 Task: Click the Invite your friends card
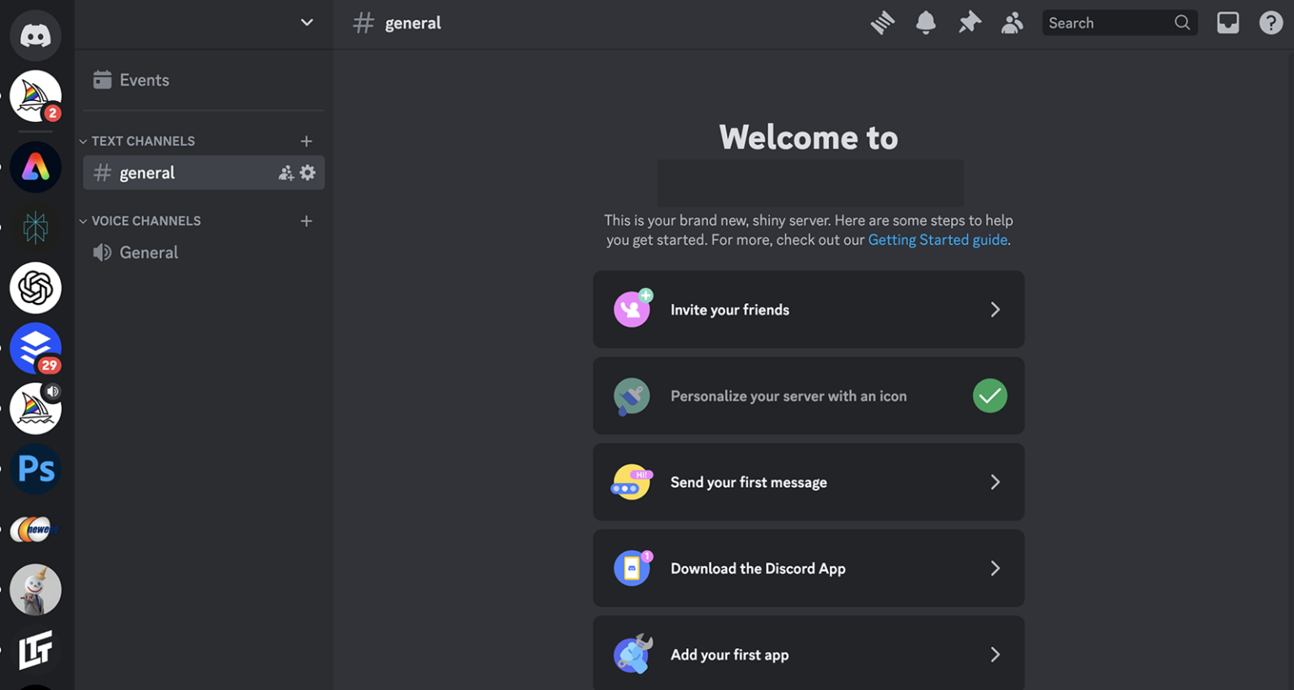click(x=808, y=309)
